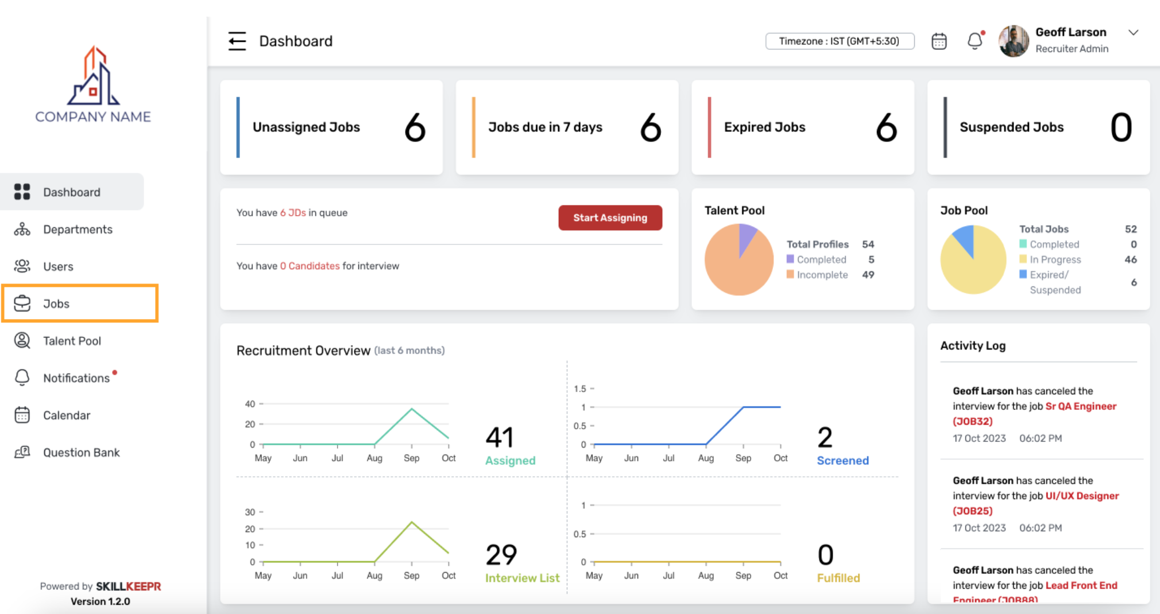Screen dimensions: 1160x614
Task: Go to Notifications in the sidebar
Action: 76,378
